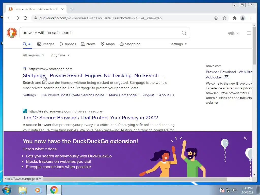Click the taskbar clock showing 3:38 PM
Screen dimensions: 260x195
pos(247,190)
